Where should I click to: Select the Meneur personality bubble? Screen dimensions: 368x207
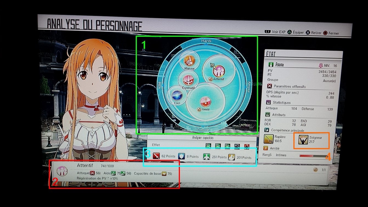click(189, 60)
